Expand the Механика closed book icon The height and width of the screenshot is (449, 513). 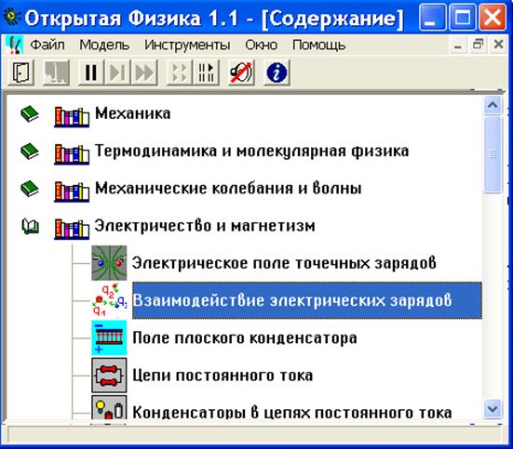(x=30, y=113)
